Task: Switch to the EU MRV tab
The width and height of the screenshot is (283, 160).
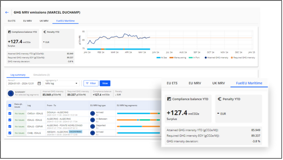Action: 27,21
